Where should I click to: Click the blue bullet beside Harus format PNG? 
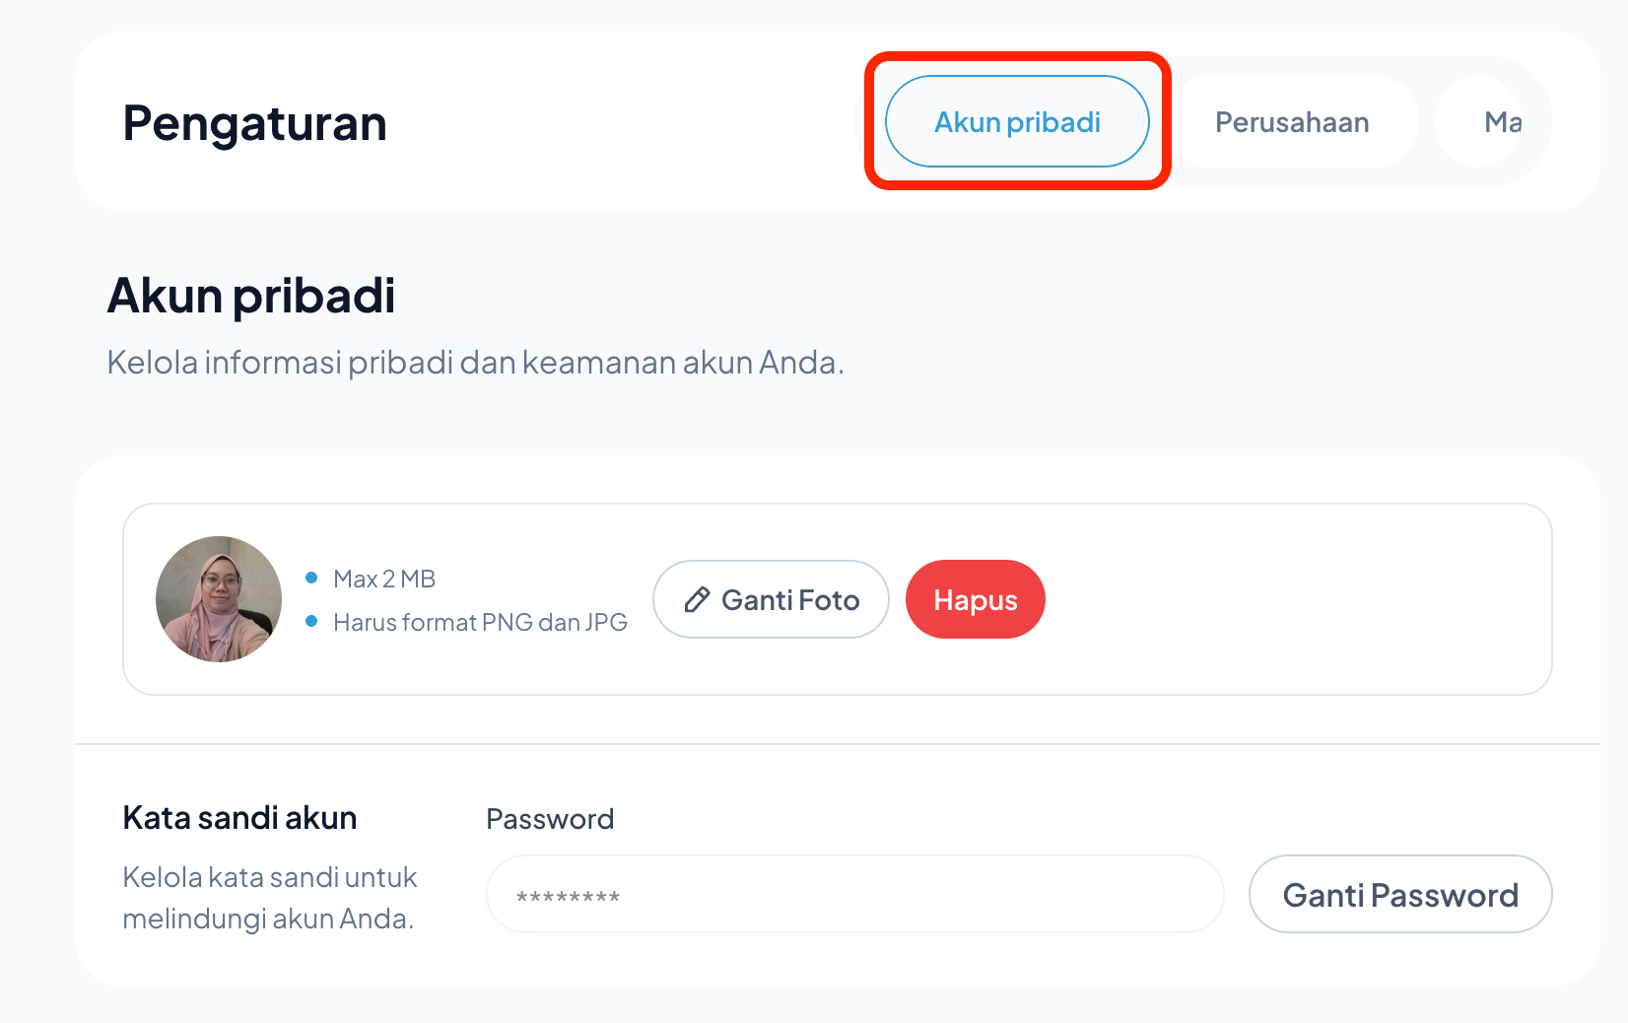coord(311,621)
